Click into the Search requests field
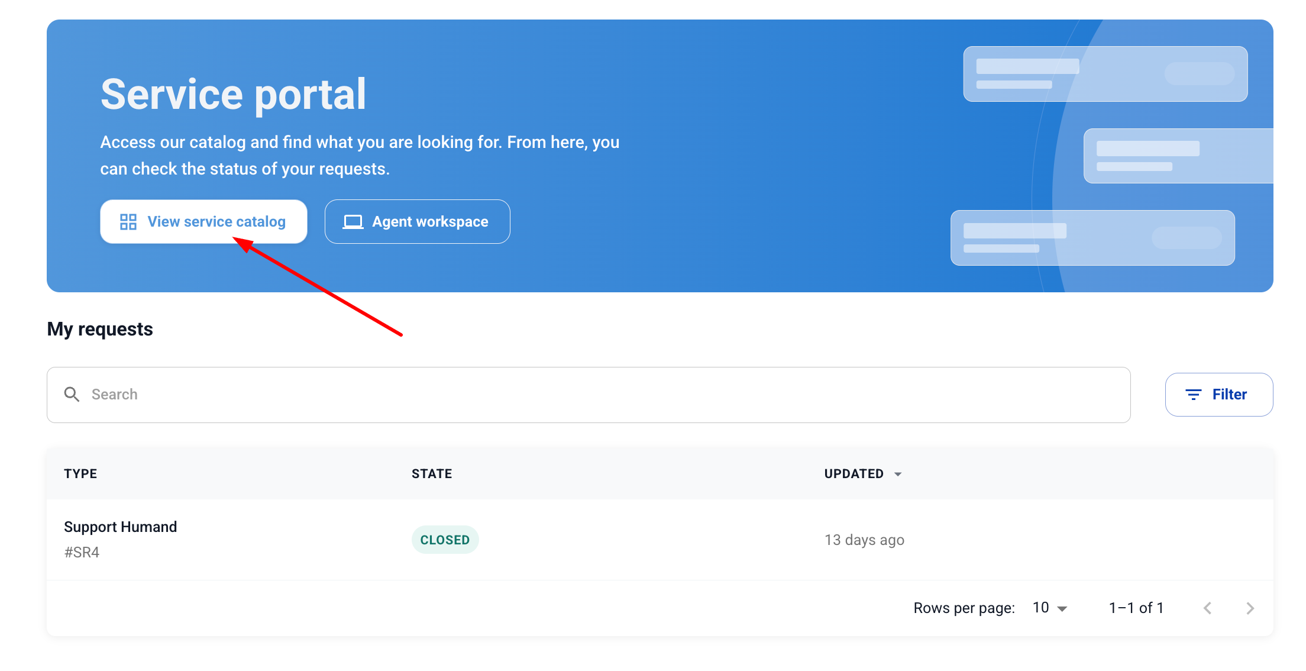1306x671 pixels. 591,395
